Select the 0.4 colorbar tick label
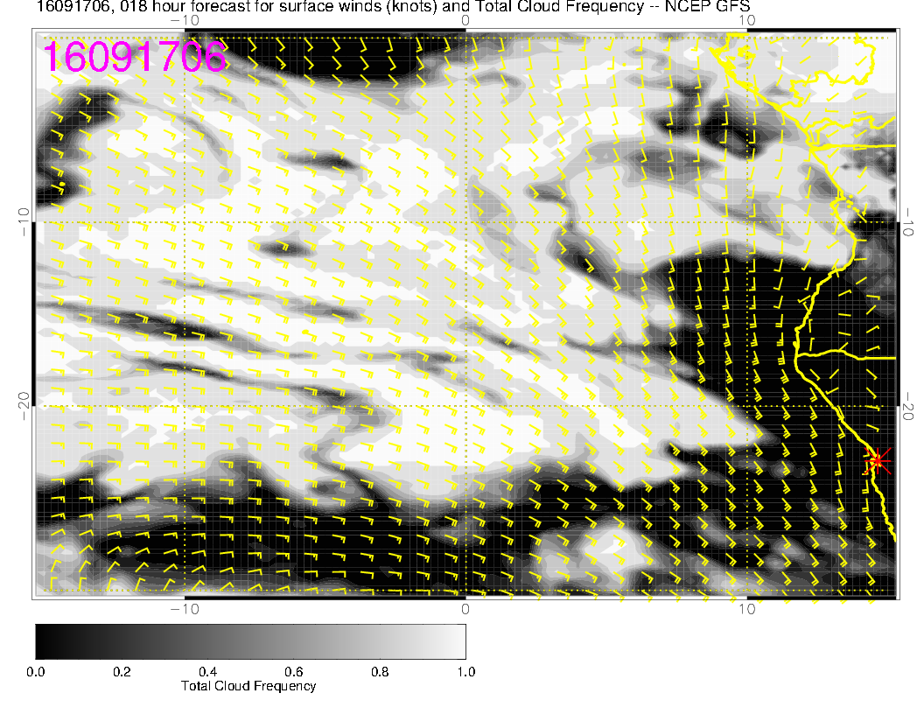 click(207, 672)
